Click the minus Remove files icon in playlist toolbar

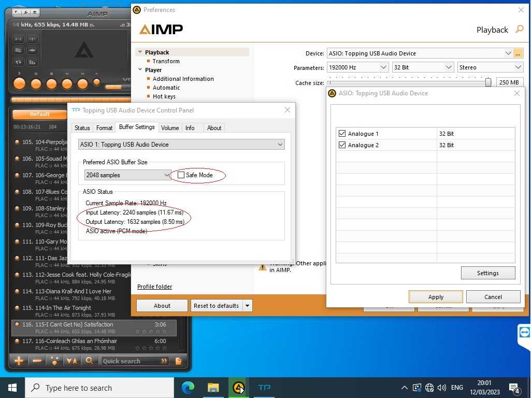(x=37, y=361)
